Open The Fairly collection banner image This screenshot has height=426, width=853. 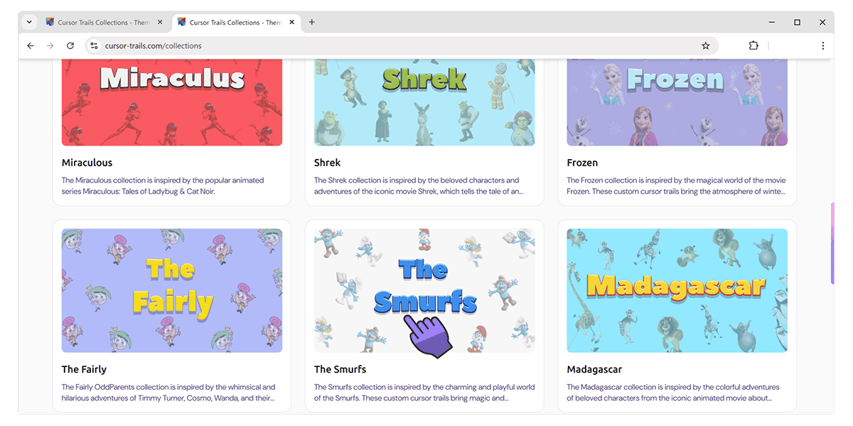[172, 290]
